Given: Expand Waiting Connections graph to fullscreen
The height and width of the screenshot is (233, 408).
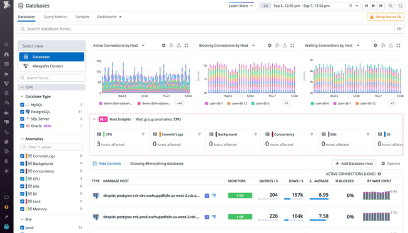Looking at the screenshot, I should click(x=399, y=46).
